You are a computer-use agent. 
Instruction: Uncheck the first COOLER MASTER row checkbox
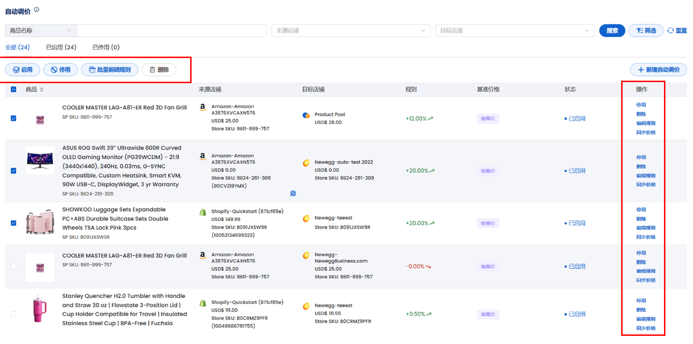click(x=13, y=118)
